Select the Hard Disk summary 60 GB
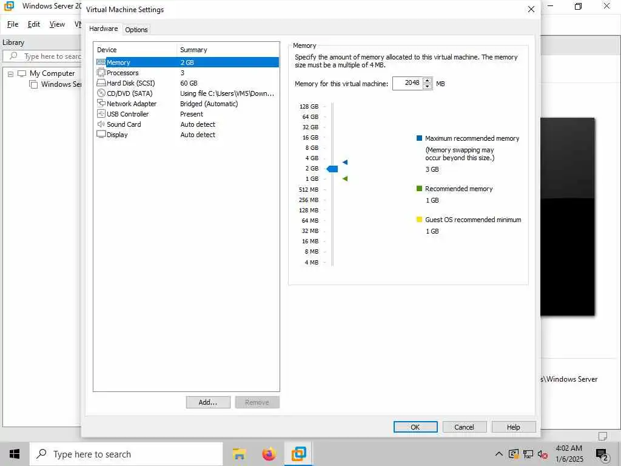Viewport: 621px width, 466px height. click(x=189, y=83)
